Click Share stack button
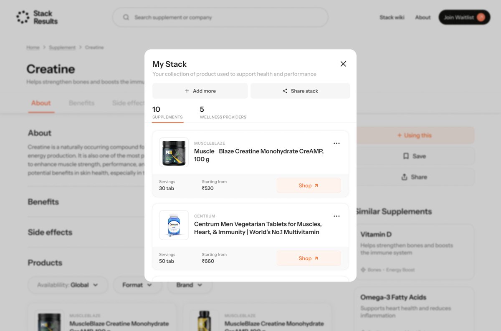The height and width of the screenshot is (331, 501). (x=300, y=91)
